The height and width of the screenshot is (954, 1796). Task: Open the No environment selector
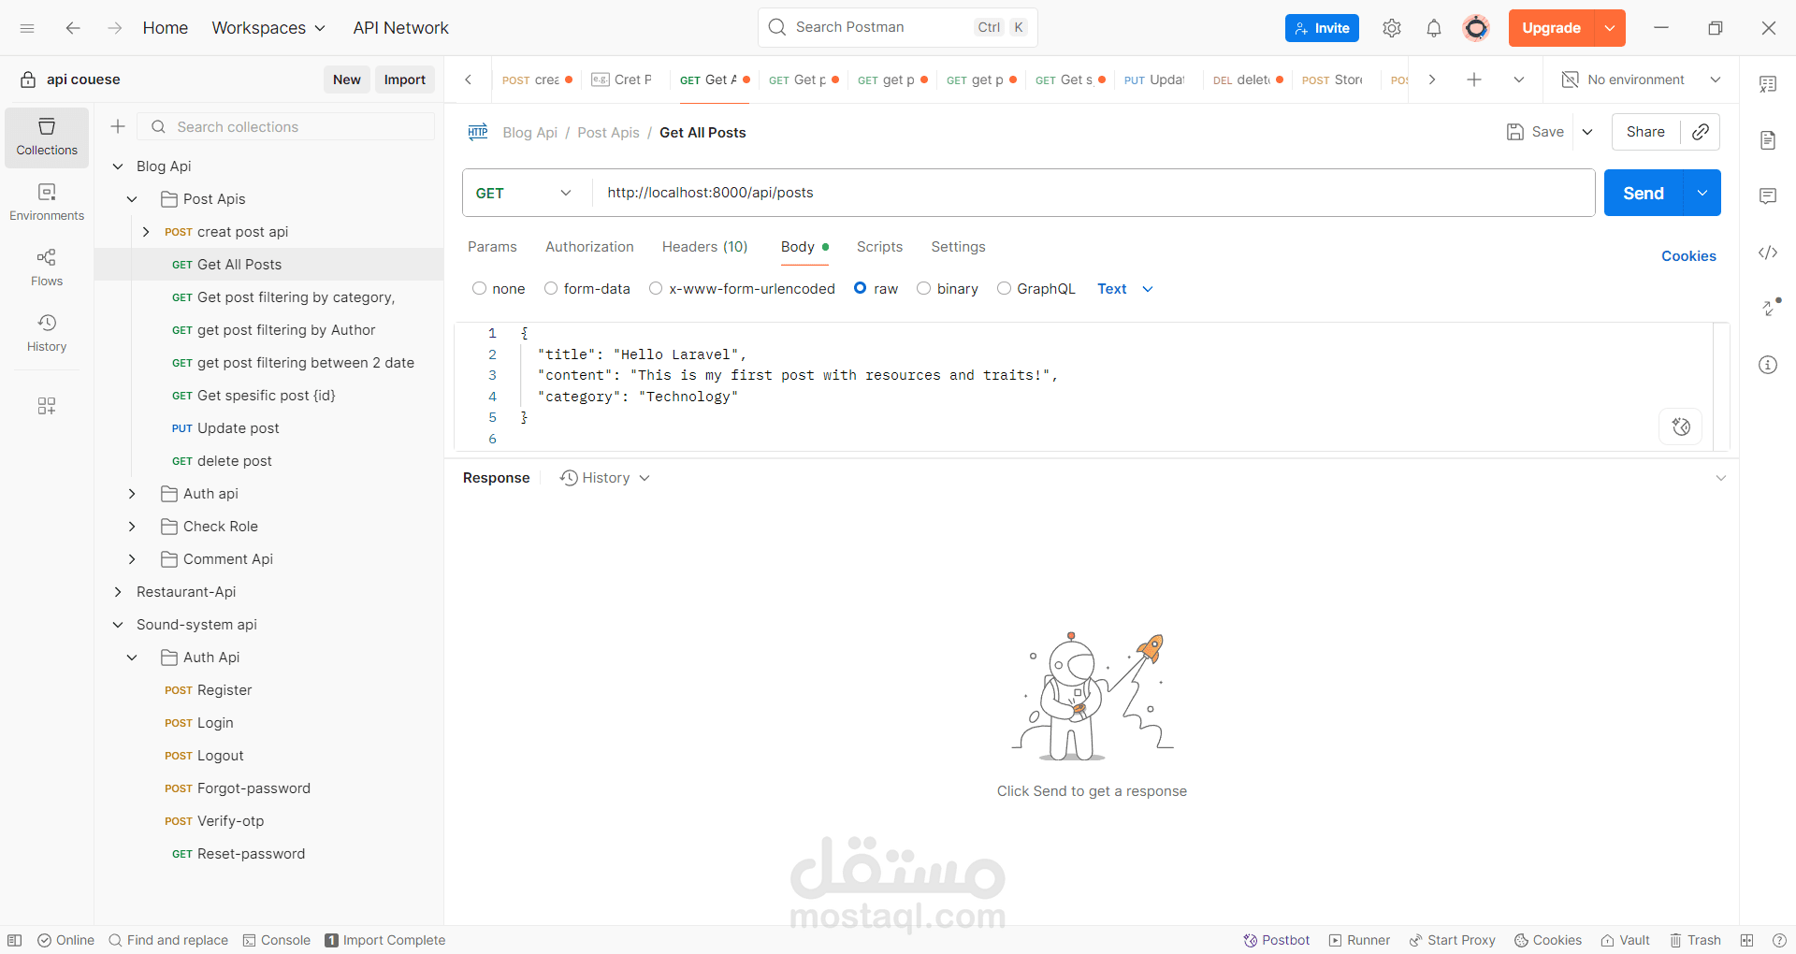tap(1642, 79)
